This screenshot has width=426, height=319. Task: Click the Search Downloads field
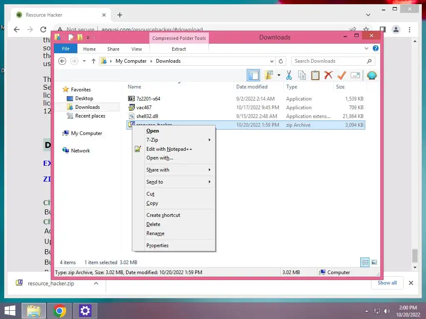333,61
